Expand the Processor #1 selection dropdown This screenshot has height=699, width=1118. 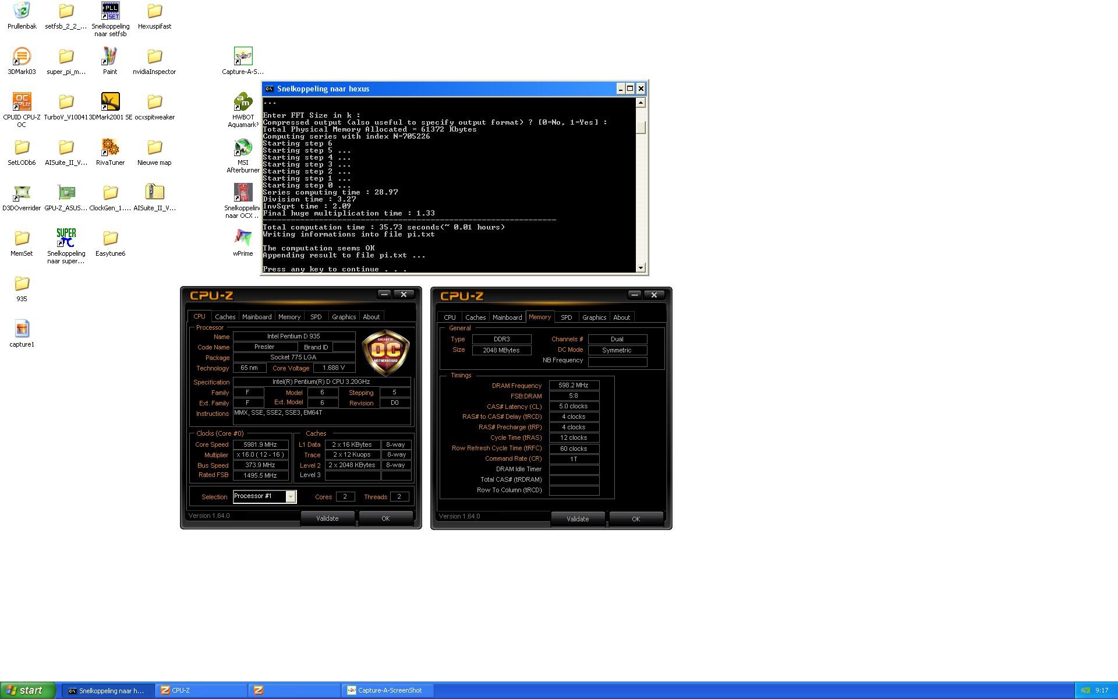[x=291, y=496]
